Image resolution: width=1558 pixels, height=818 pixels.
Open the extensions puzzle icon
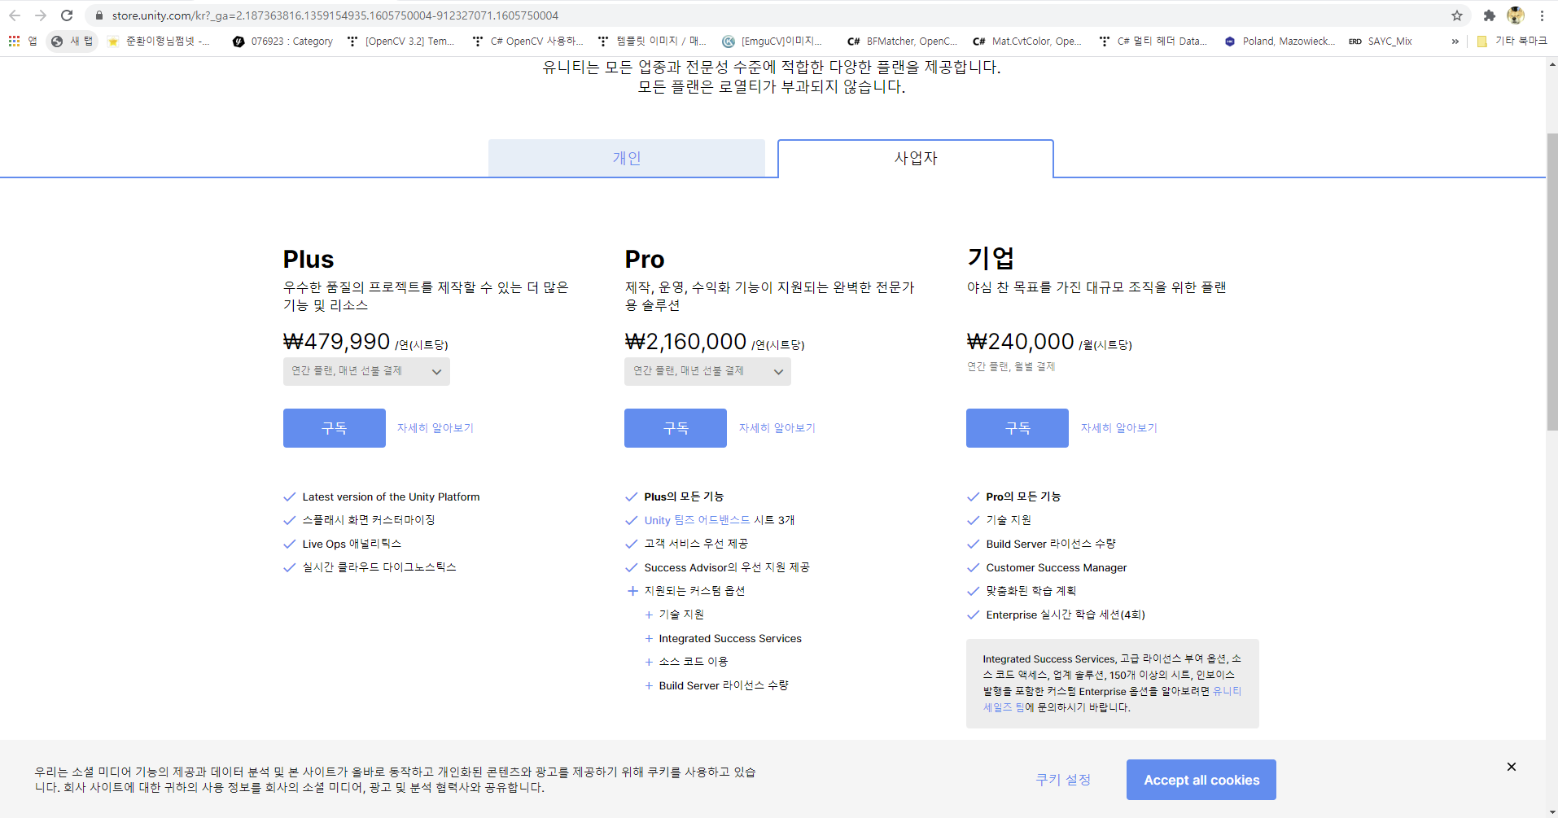click(x=1490, y=15)
